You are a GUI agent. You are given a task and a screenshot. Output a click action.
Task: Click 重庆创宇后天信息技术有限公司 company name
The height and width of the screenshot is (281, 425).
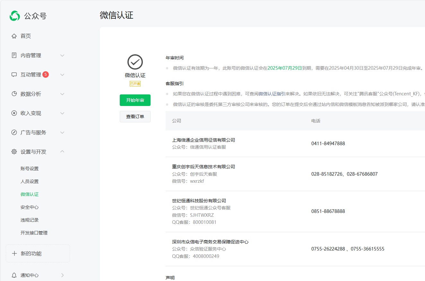[x=204, y=167]
